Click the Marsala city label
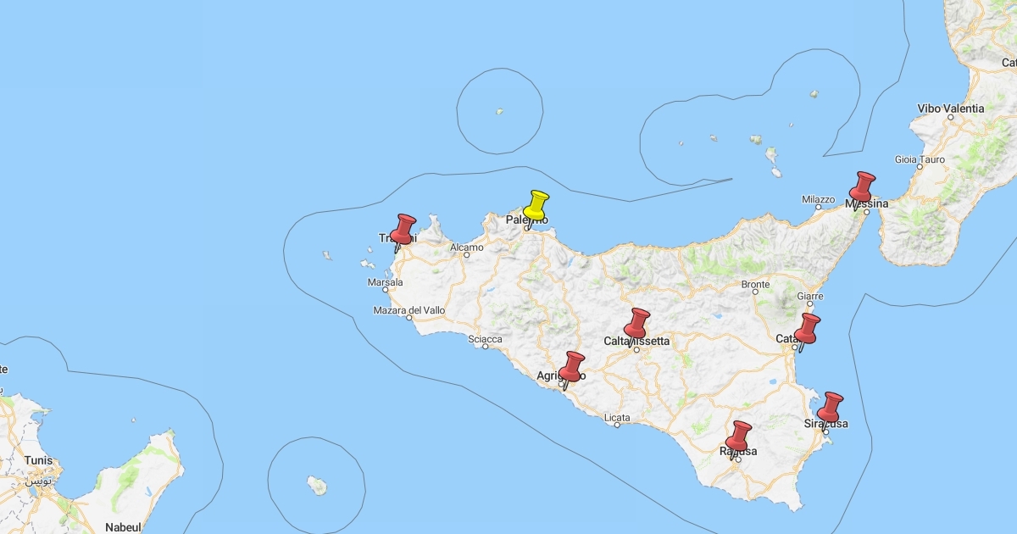This screenshot has width=1017, height=534. pos(385,282)
